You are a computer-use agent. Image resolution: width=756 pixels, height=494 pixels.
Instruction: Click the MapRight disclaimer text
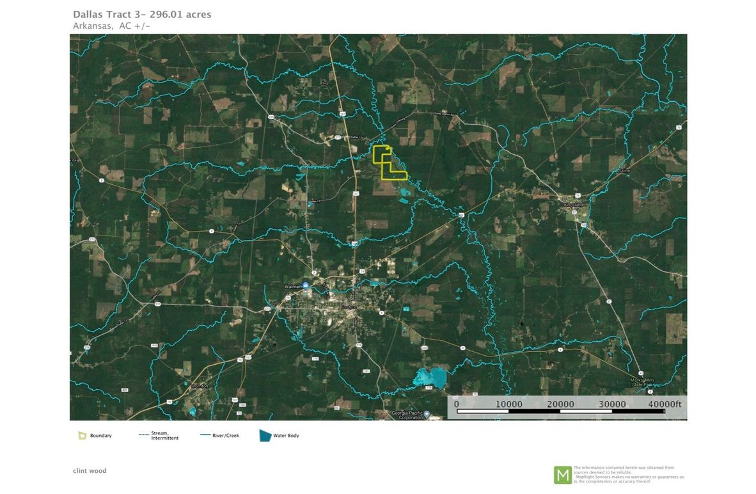coord(628,474)
